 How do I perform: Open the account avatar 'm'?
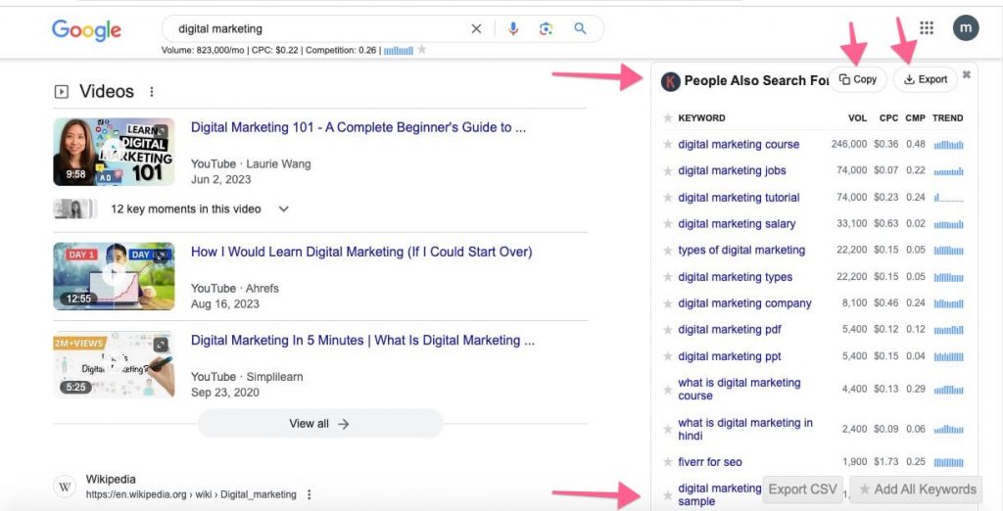pos(965,28)
